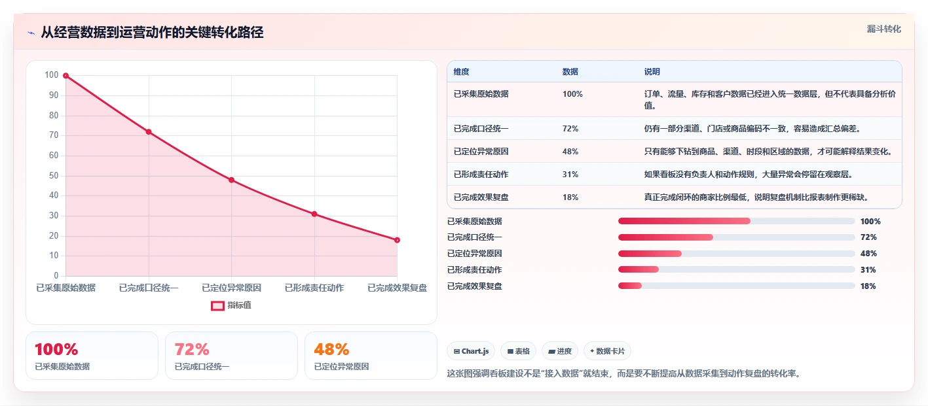The height and width of the screenshot is (406, 928).
Task: Select the 进度 chip
Action: (560, 351)
